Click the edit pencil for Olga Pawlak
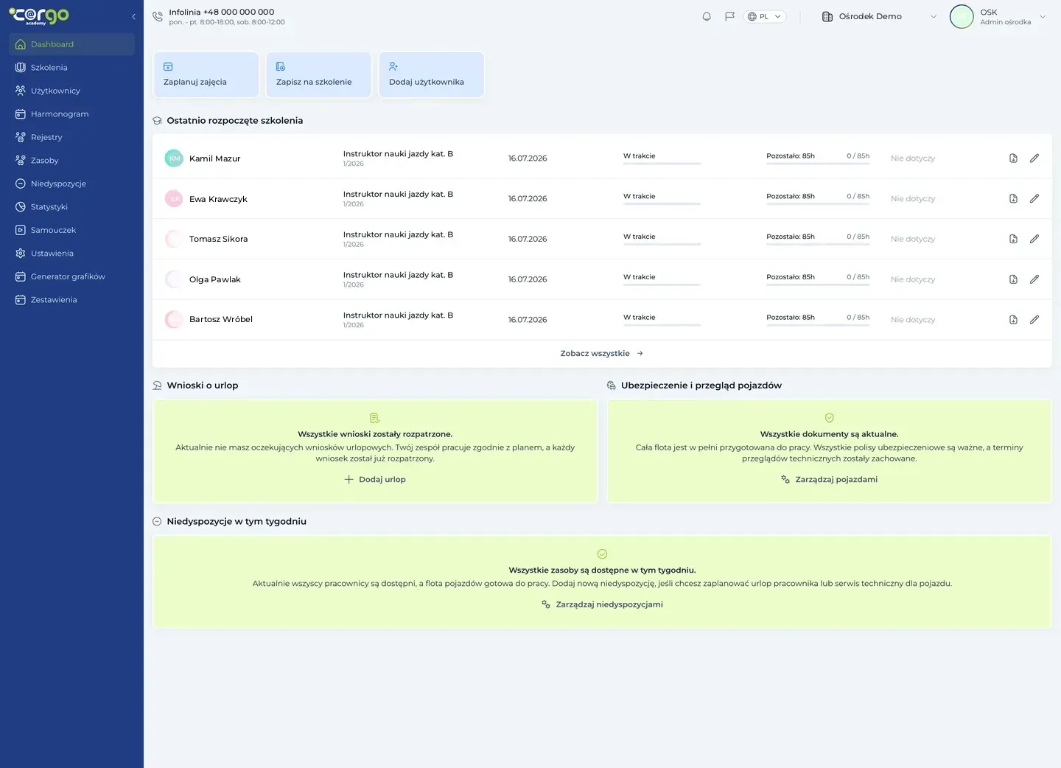The width and height of the screenshot is (1061, 768). point(1034,279)
